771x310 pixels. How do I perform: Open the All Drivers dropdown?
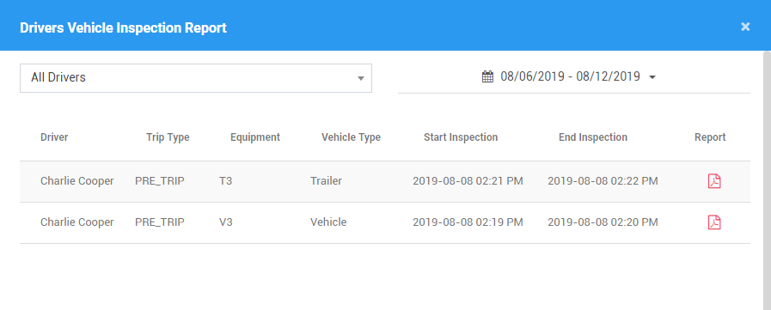(x=196, y=77)
